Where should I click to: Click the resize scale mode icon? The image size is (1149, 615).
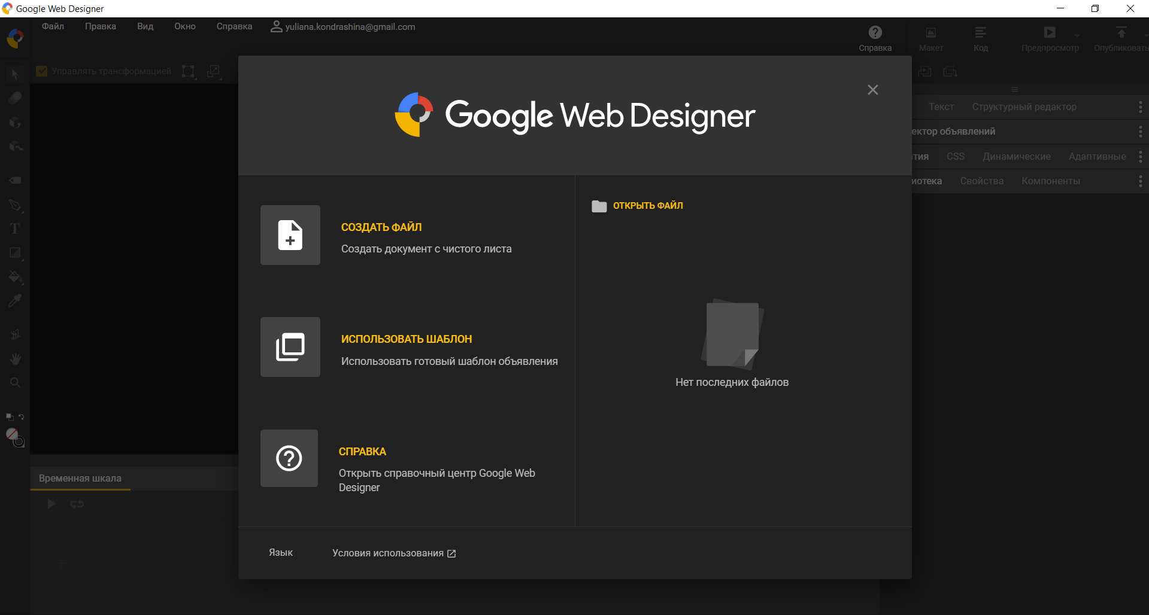pyautogui.click(x=214, y=71)
